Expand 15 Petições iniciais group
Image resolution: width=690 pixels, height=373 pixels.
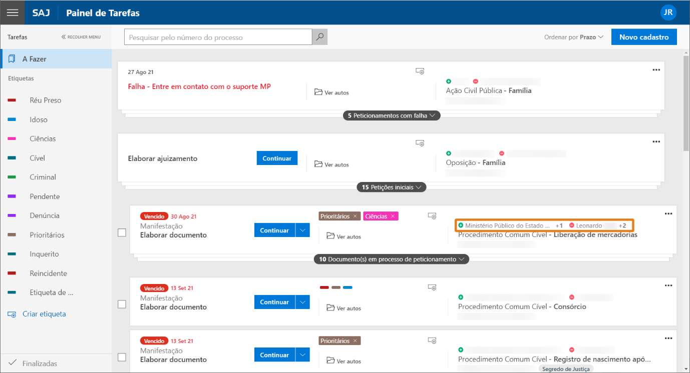tap(392, 187)
